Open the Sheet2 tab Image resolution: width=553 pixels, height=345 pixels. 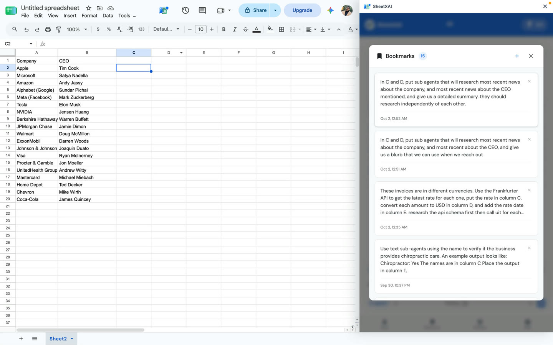(x=58, y=339)
